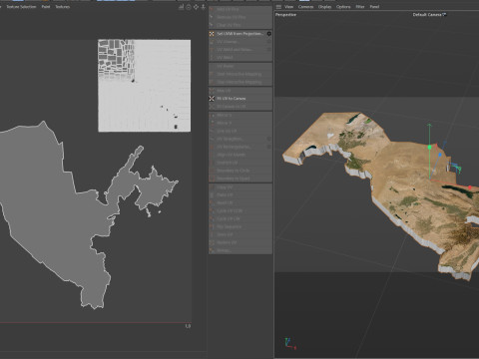This screenshot has width=479, height=359.
Task: Click the Copy UV command
Action: [x=240, y=187]
